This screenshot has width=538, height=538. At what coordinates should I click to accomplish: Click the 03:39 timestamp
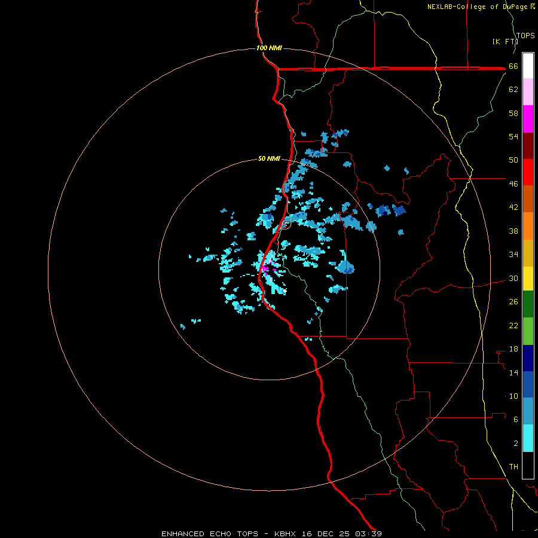[368, 534]
